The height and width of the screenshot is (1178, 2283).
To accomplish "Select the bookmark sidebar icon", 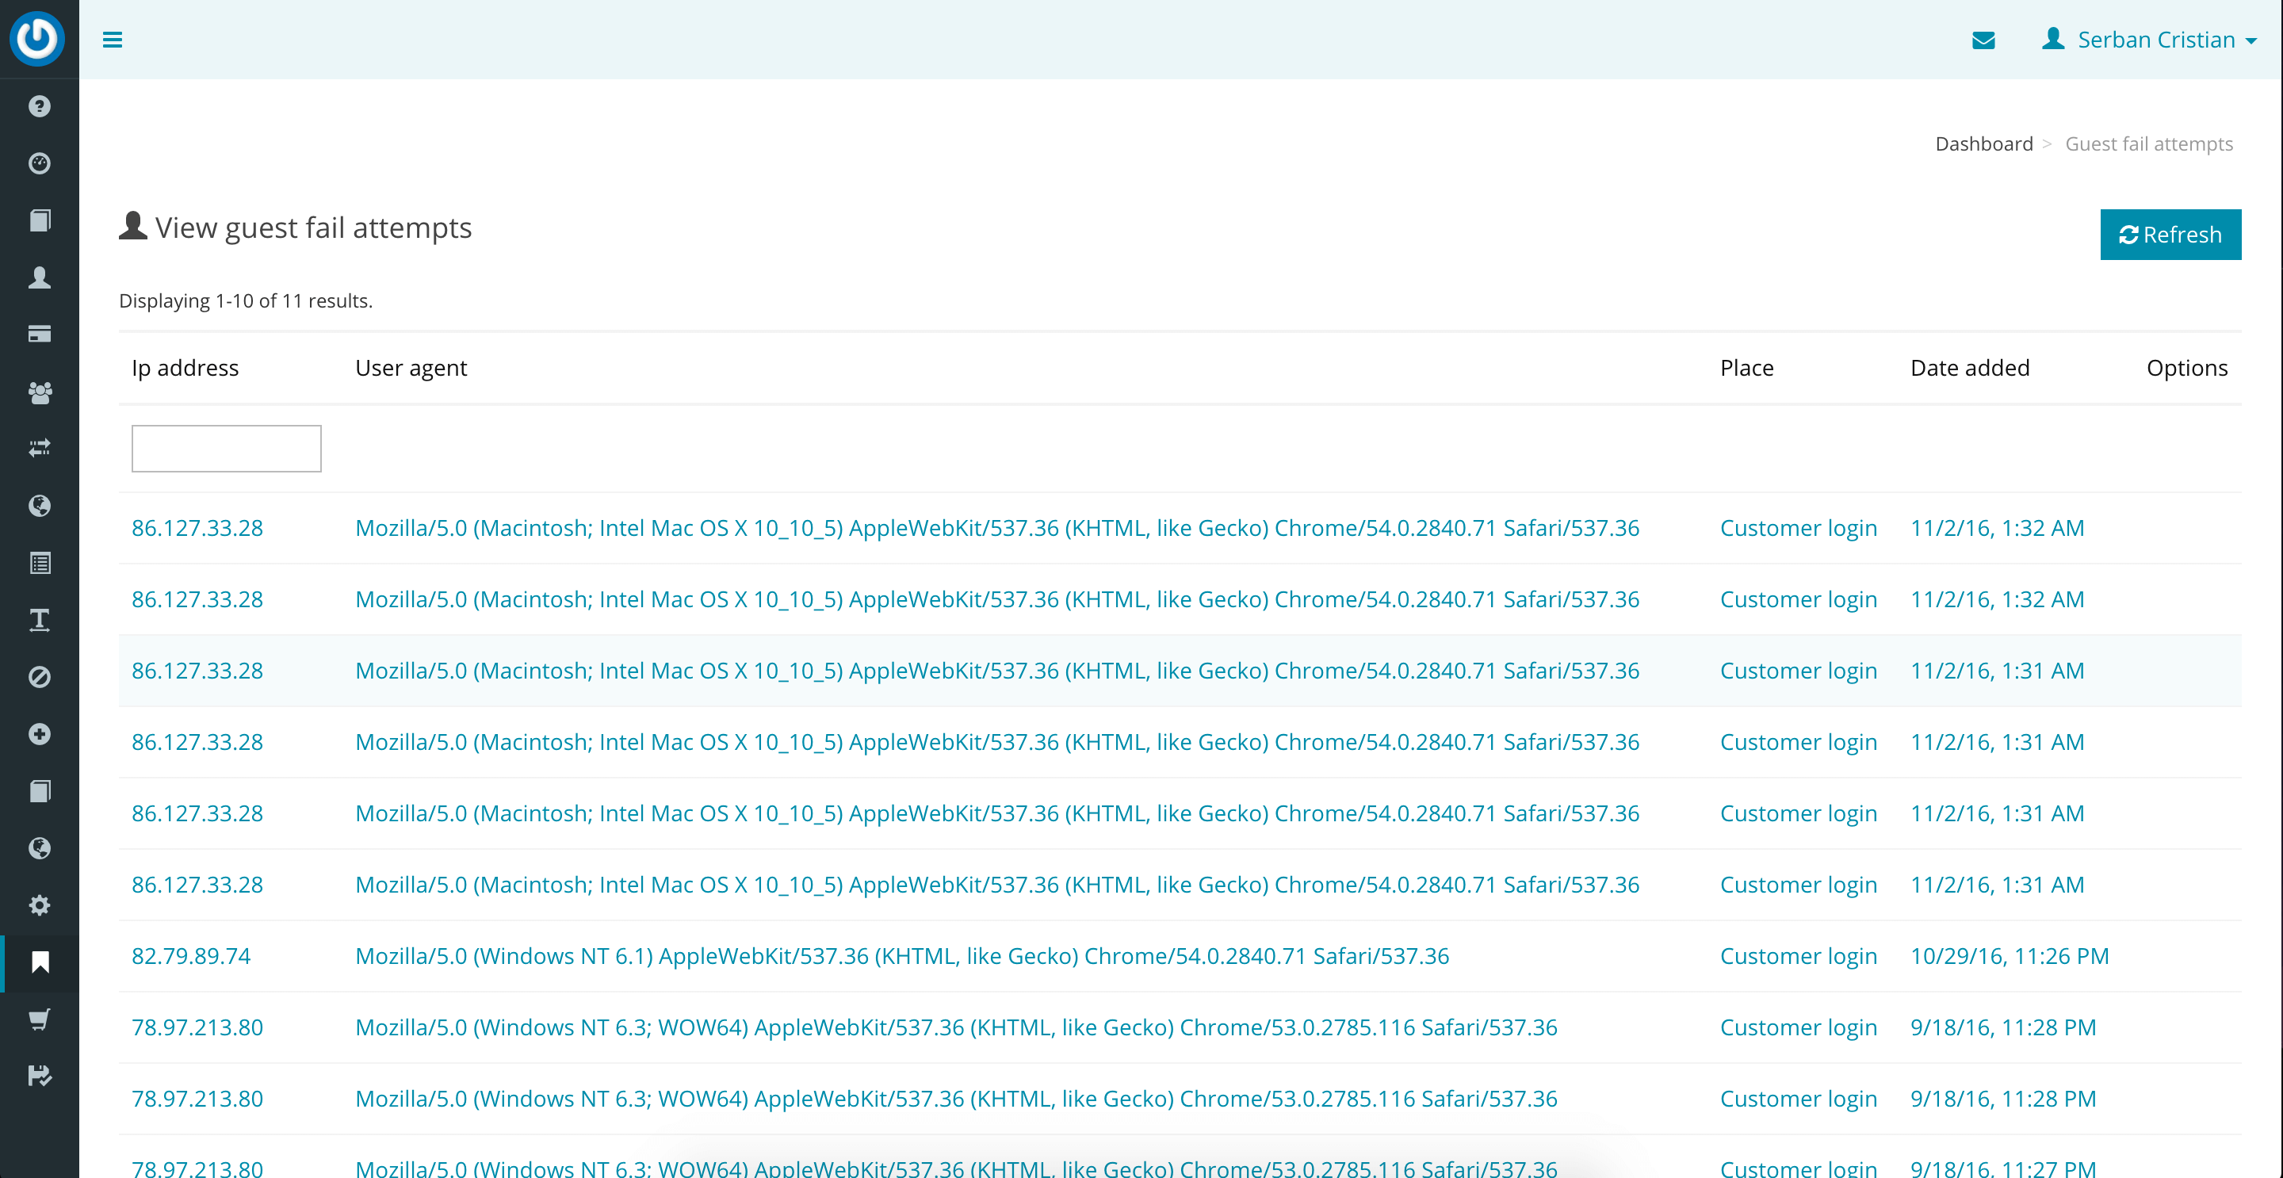I will [39, 962].
